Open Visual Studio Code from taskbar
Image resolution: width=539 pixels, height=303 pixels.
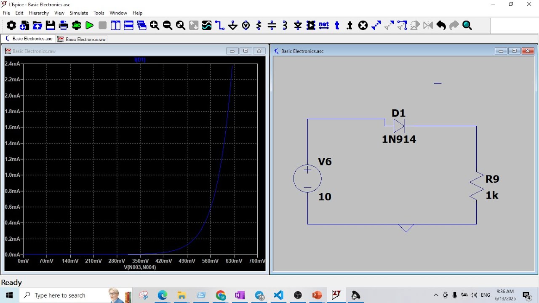(x=278, y=295)
